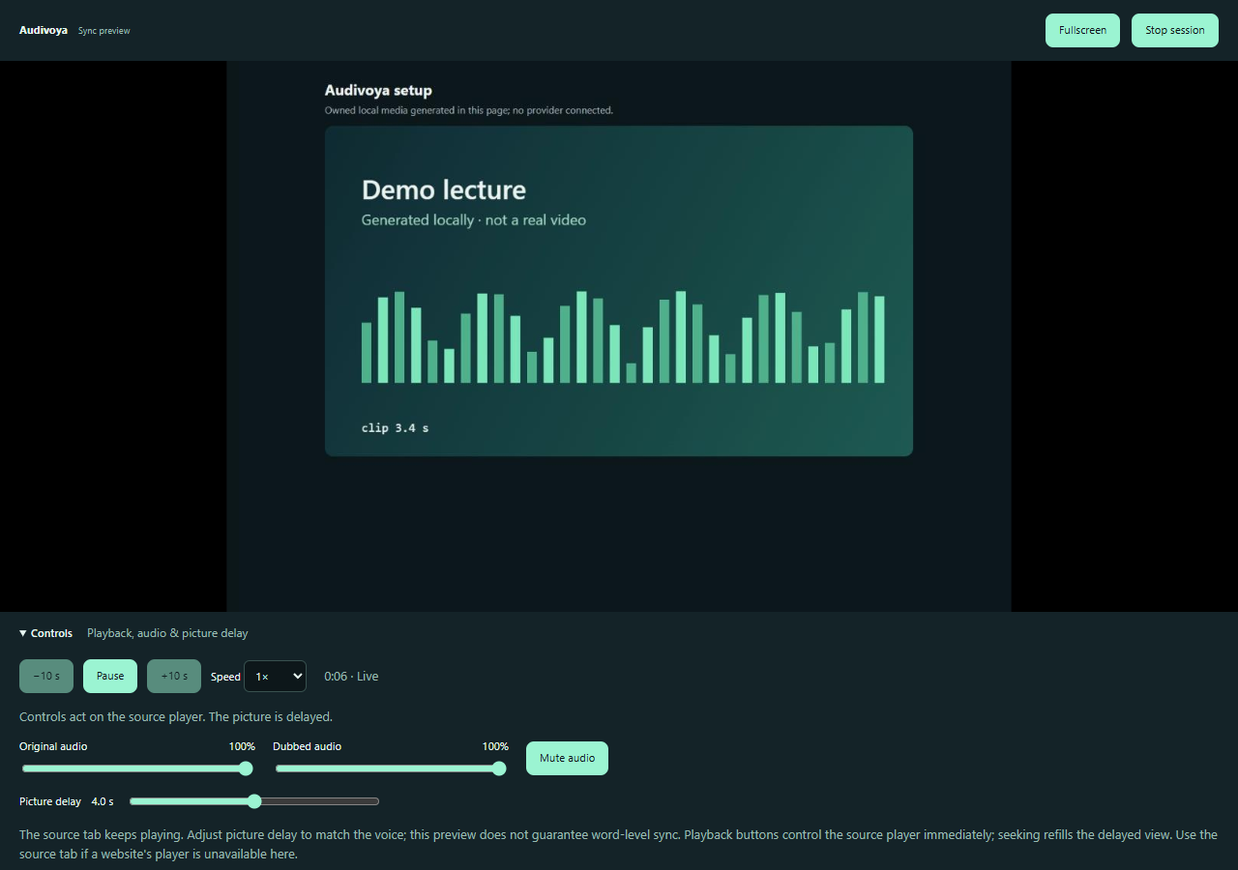
Task: Click the "Picture delay" label
Action: click(50, 801)
